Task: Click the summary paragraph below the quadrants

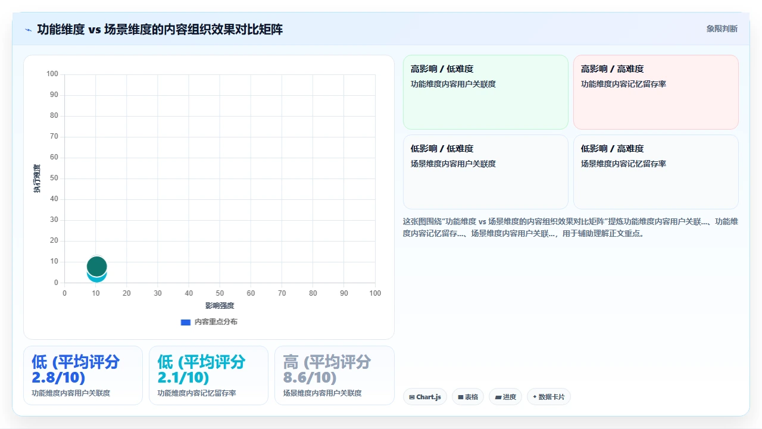Action: [x=570, y=227]
